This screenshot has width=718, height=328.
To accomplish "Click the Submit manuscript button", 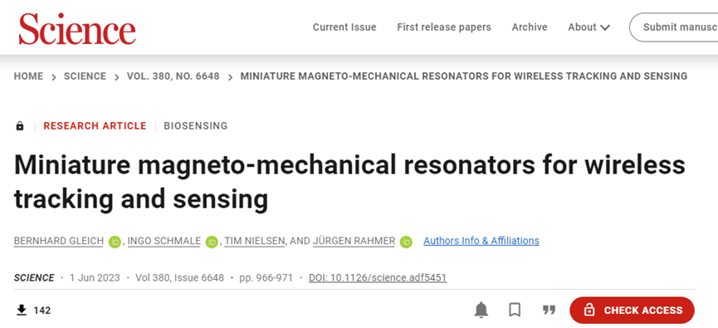I will click(674, 27).
